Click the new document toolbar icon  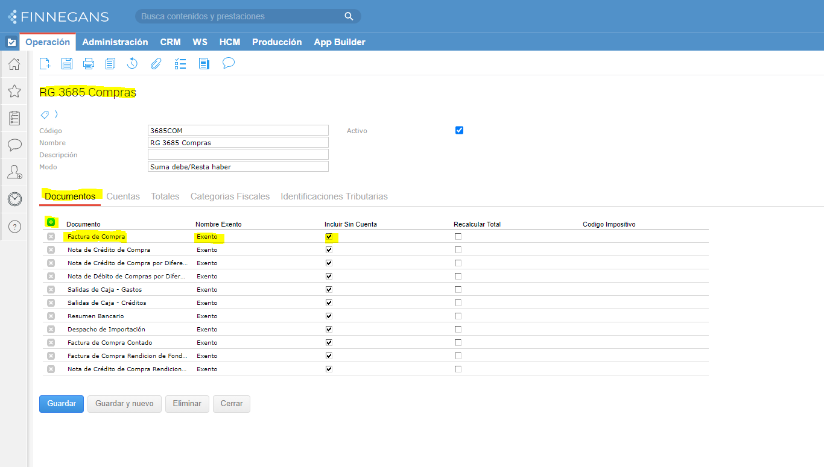[x=45, y=63]
